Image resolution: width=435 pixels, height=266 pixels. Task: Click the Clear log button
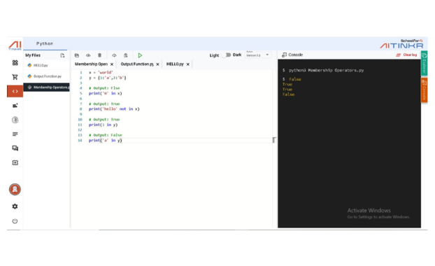406,55
